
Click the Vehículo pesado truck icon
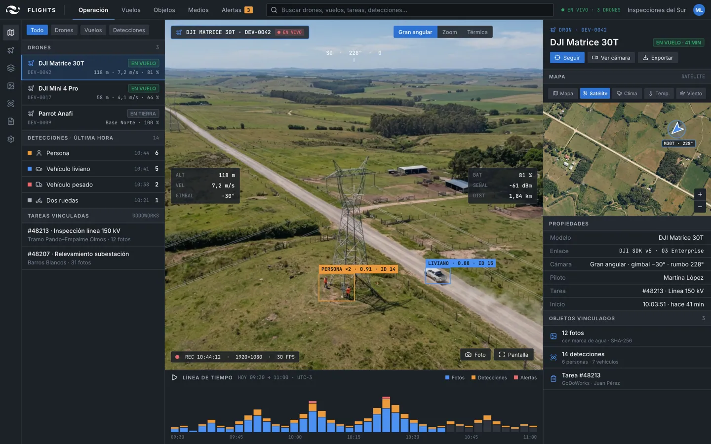point(39,185)
